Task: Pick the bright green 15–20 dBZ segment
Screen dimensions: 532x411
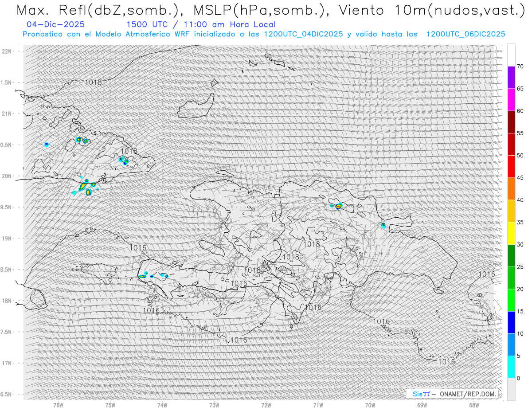Action: tap(511, 300)
